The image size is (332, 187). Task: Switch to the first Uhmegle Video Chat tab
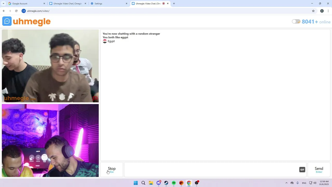tap(67, 4)
